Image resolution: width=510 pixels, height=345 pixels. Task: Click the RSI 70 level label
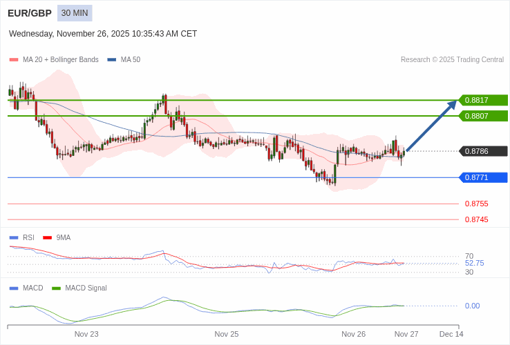(x=469, y=256)
